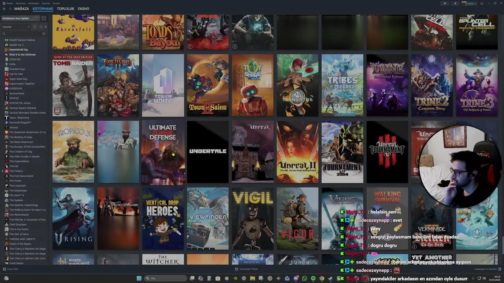Open Trine Enchanted Edition cover

pos(387,85)
